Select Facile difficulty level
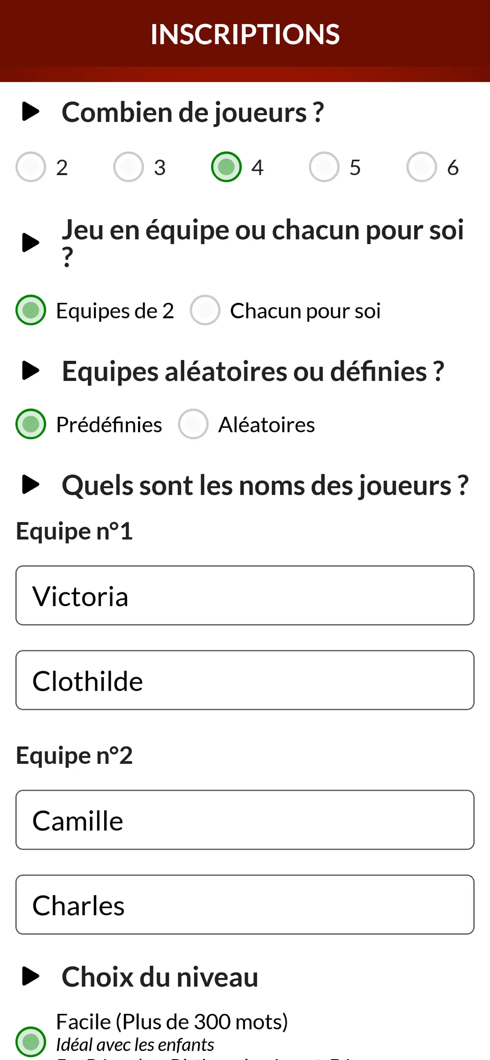Image resolution: width=490 pixels, height=1060 pixels. 31,1042
